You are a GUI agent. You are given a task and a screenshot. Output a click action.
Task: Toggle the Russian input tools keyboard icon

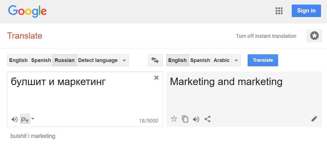click(x=25, y=119)
